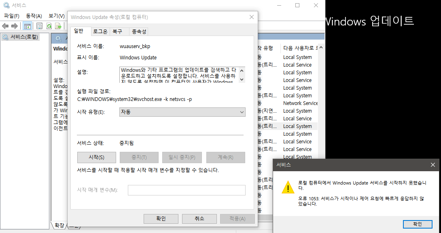Click the 중지됨 service status text

point(127,143)
